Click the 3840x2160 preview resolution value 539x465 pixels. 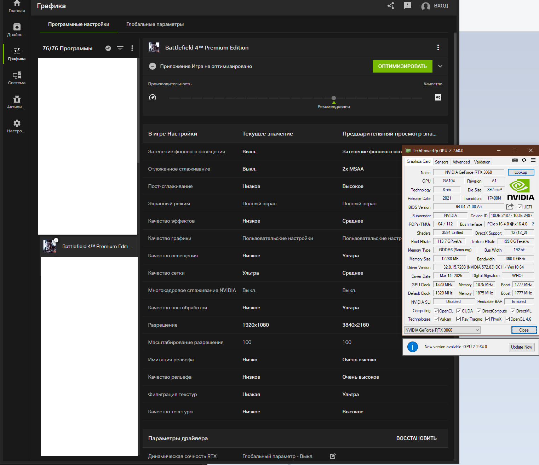pyautogui.click(x=356, y=325)
